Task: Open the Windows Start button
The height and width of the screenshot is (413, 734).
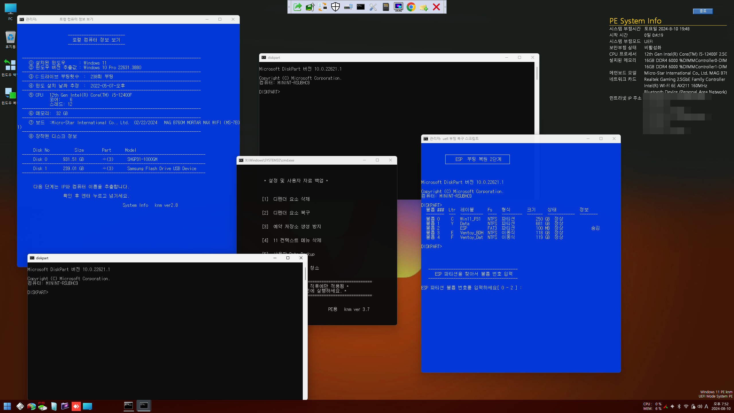Action: pyautogui.click(x=7, y=406)
